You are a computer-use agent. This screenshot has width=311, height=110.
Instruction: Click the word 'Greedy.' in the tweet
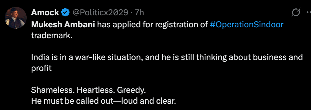(x=132, y=90)
